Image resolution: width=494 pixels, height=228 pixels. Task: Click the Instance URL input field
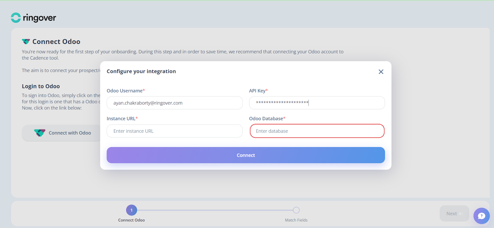point(174,131)
